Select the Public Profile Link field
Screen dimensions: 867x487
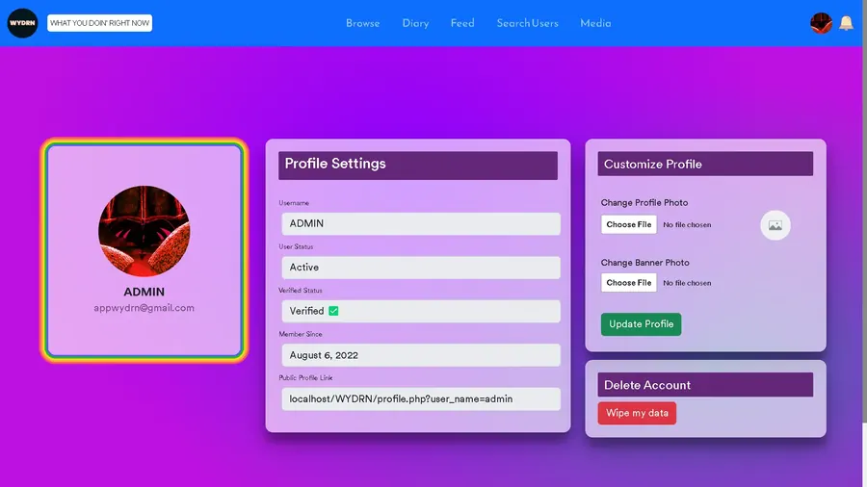pos(421,398)
